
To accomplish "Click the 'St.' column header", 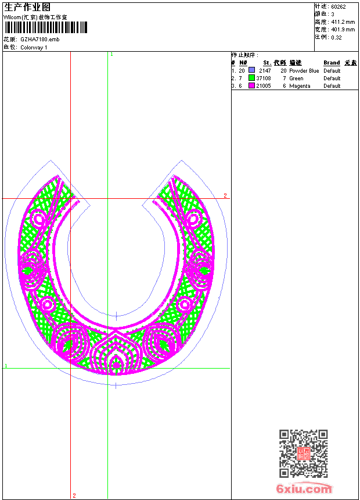I will (267, 63).
